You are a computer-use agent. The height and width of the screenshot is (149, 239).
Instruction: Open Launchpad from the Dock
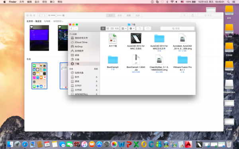18,144
